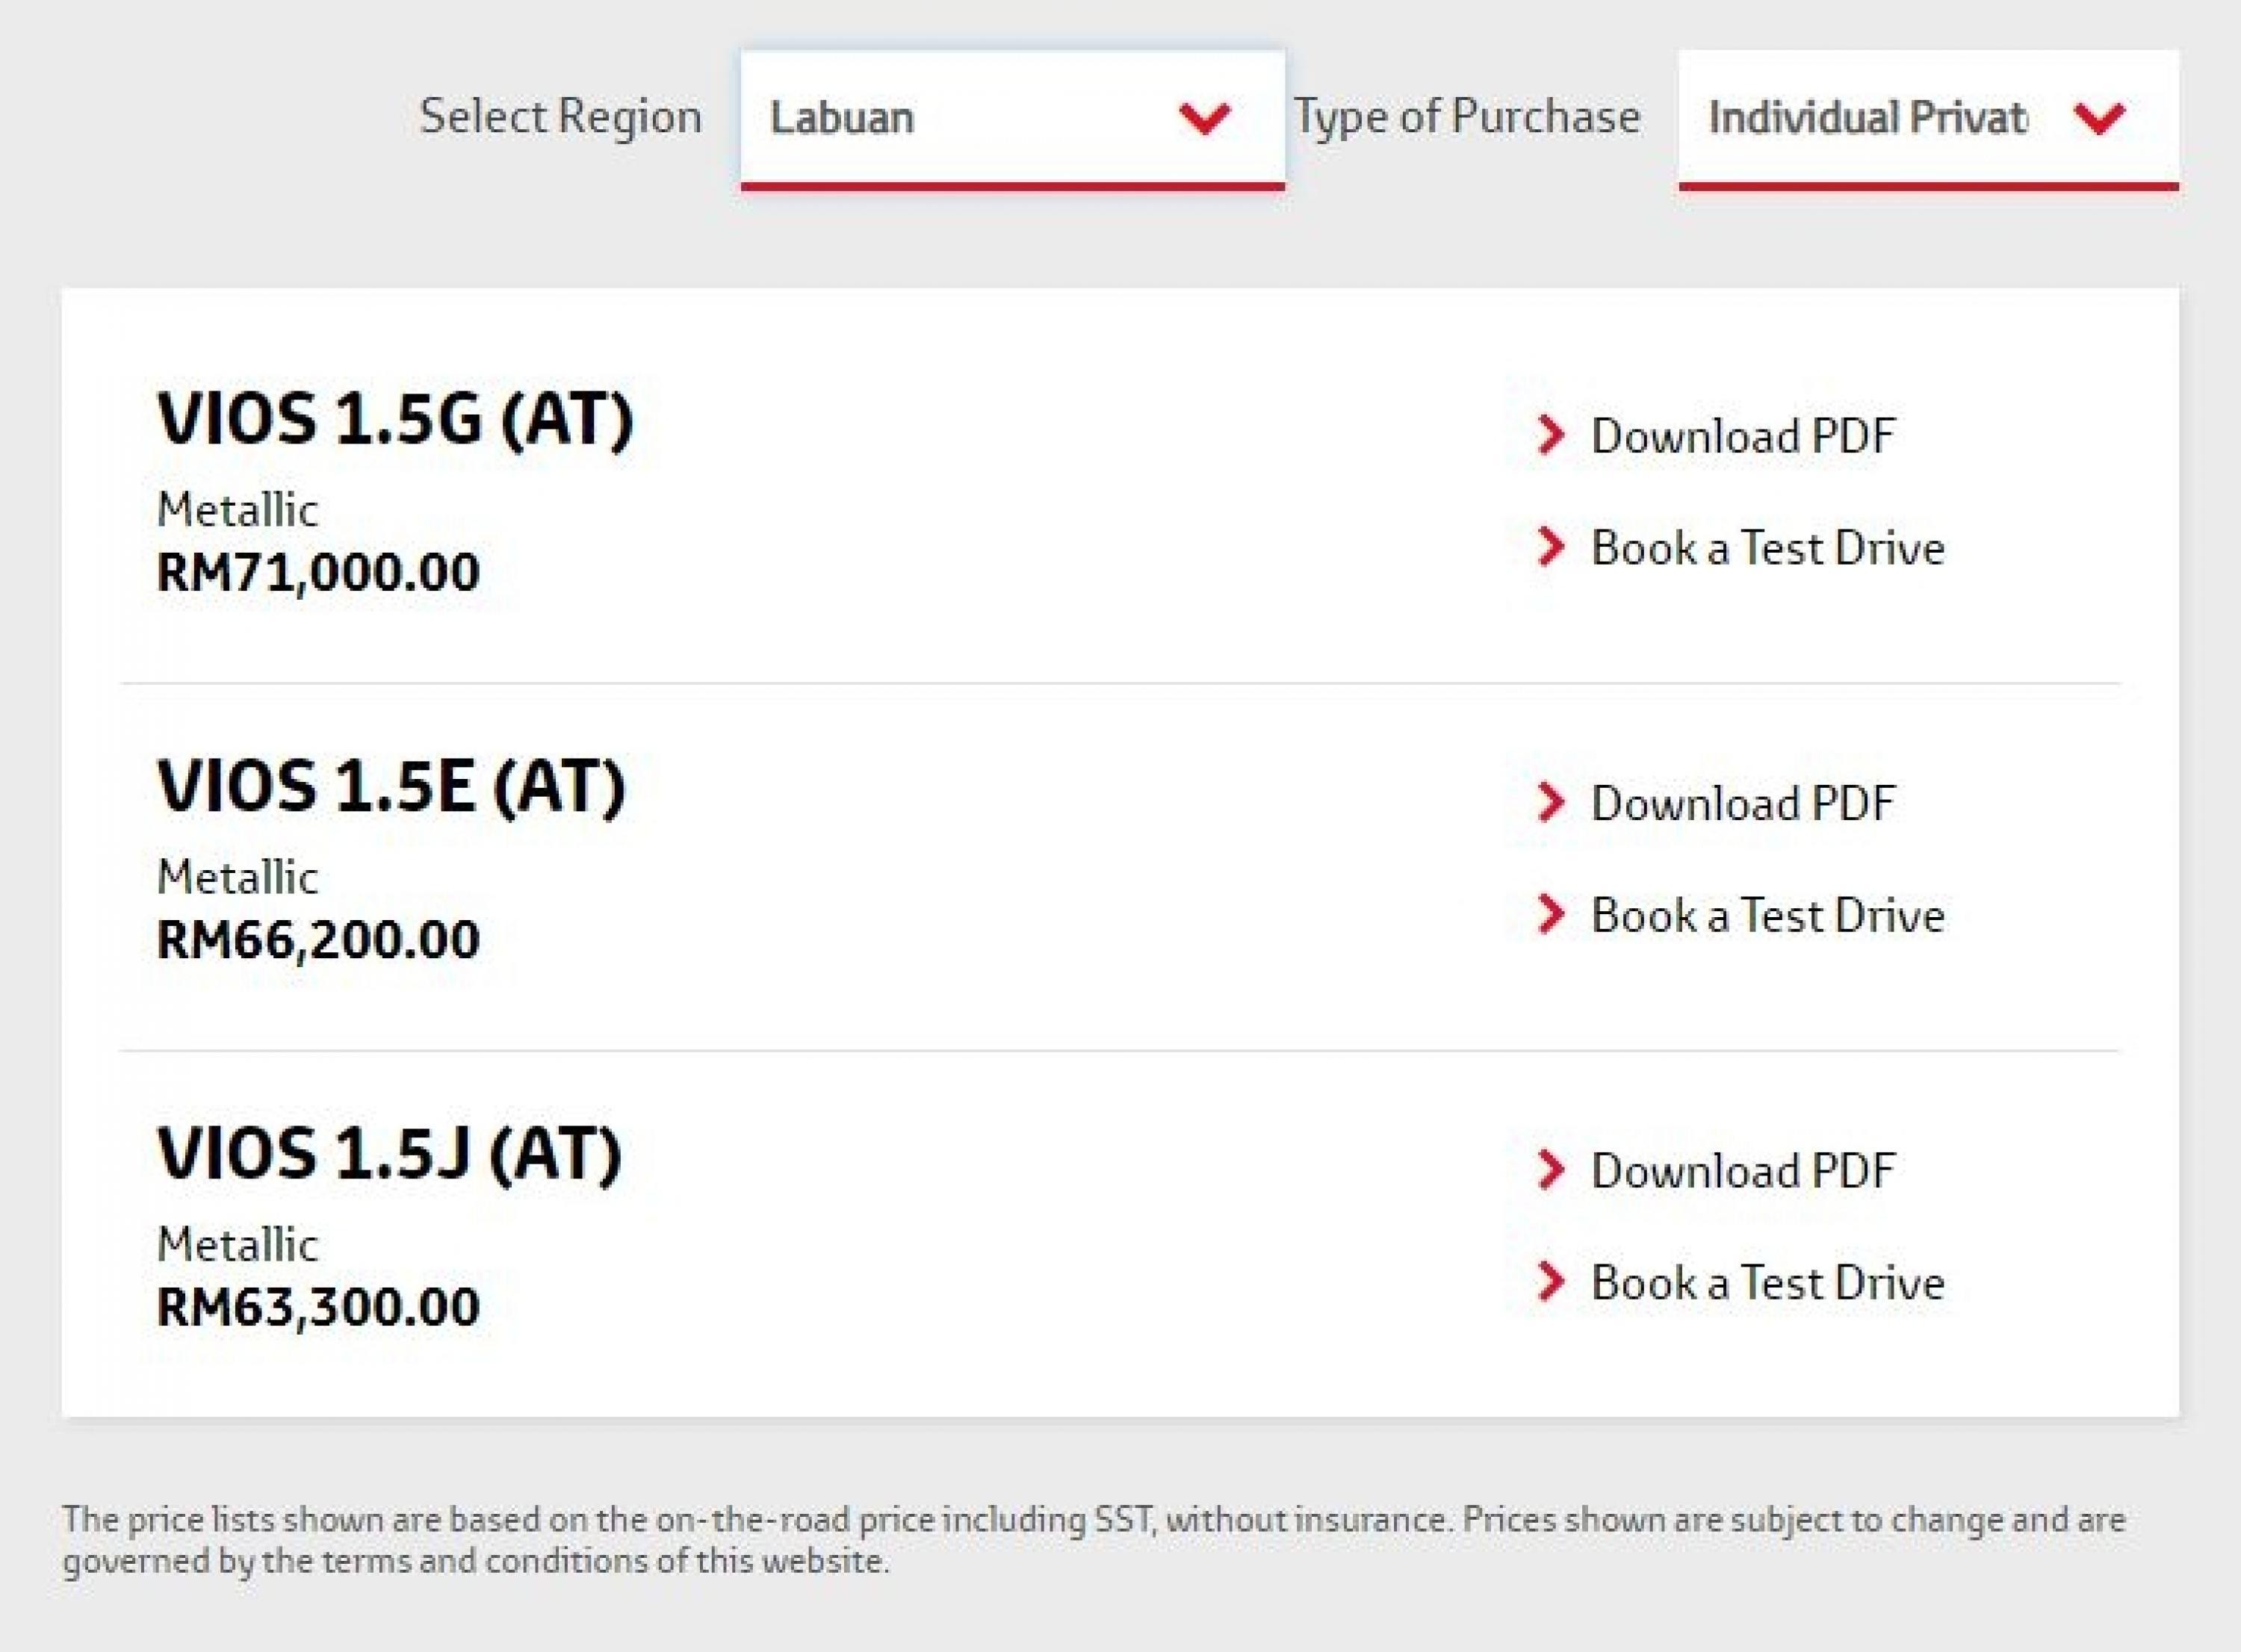The image size is (2241, 1652).
Task: Click the Type of Purchase label
Action: tap(1467, 117)
